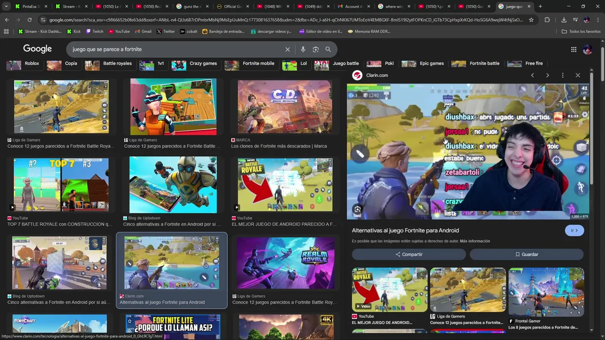Go back with the browser back arrow

click(x=7, y=20)
